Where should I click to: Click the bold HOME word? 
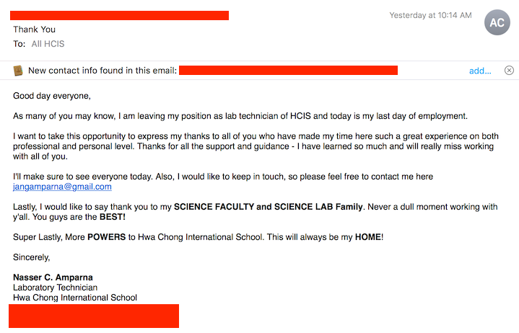tap(368, 237)
